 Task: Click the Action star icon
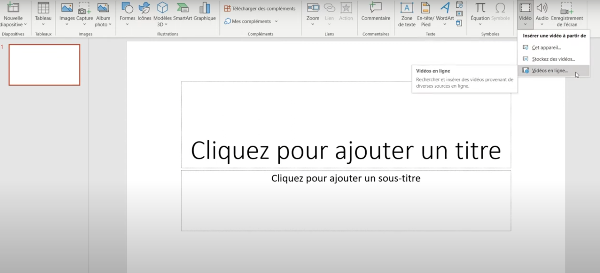coord(346,8)
